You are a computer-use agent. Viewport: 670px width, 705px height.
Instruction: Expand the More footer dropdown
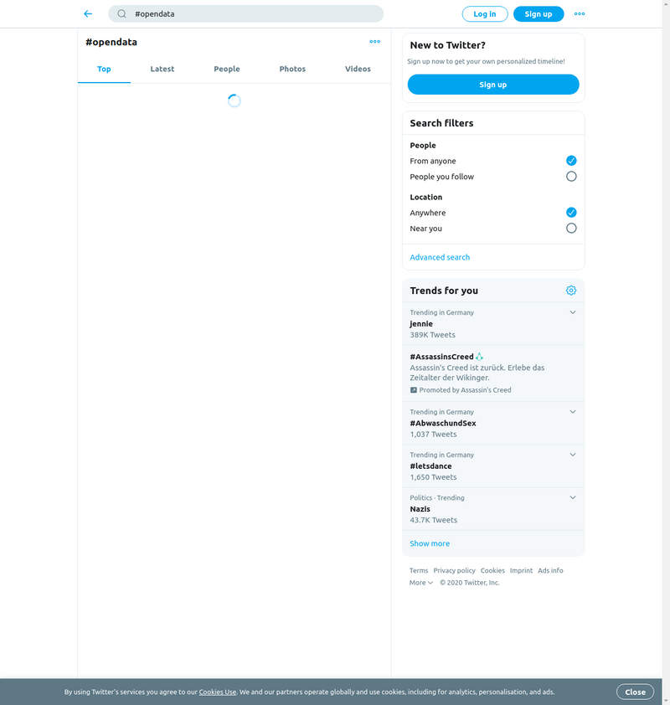tap(421, 583)
